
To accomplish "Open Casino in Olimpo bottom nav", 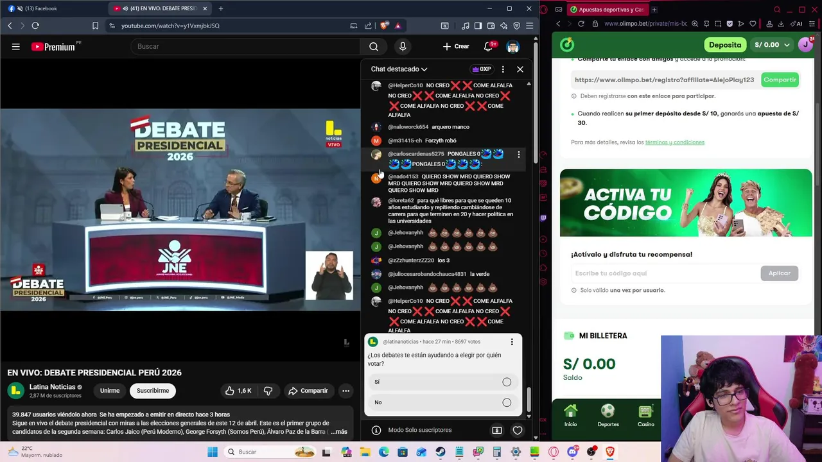I will pos(645,416).
